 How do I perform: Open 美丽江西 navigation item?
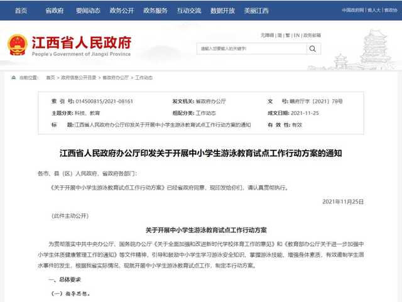pos(256,11)
